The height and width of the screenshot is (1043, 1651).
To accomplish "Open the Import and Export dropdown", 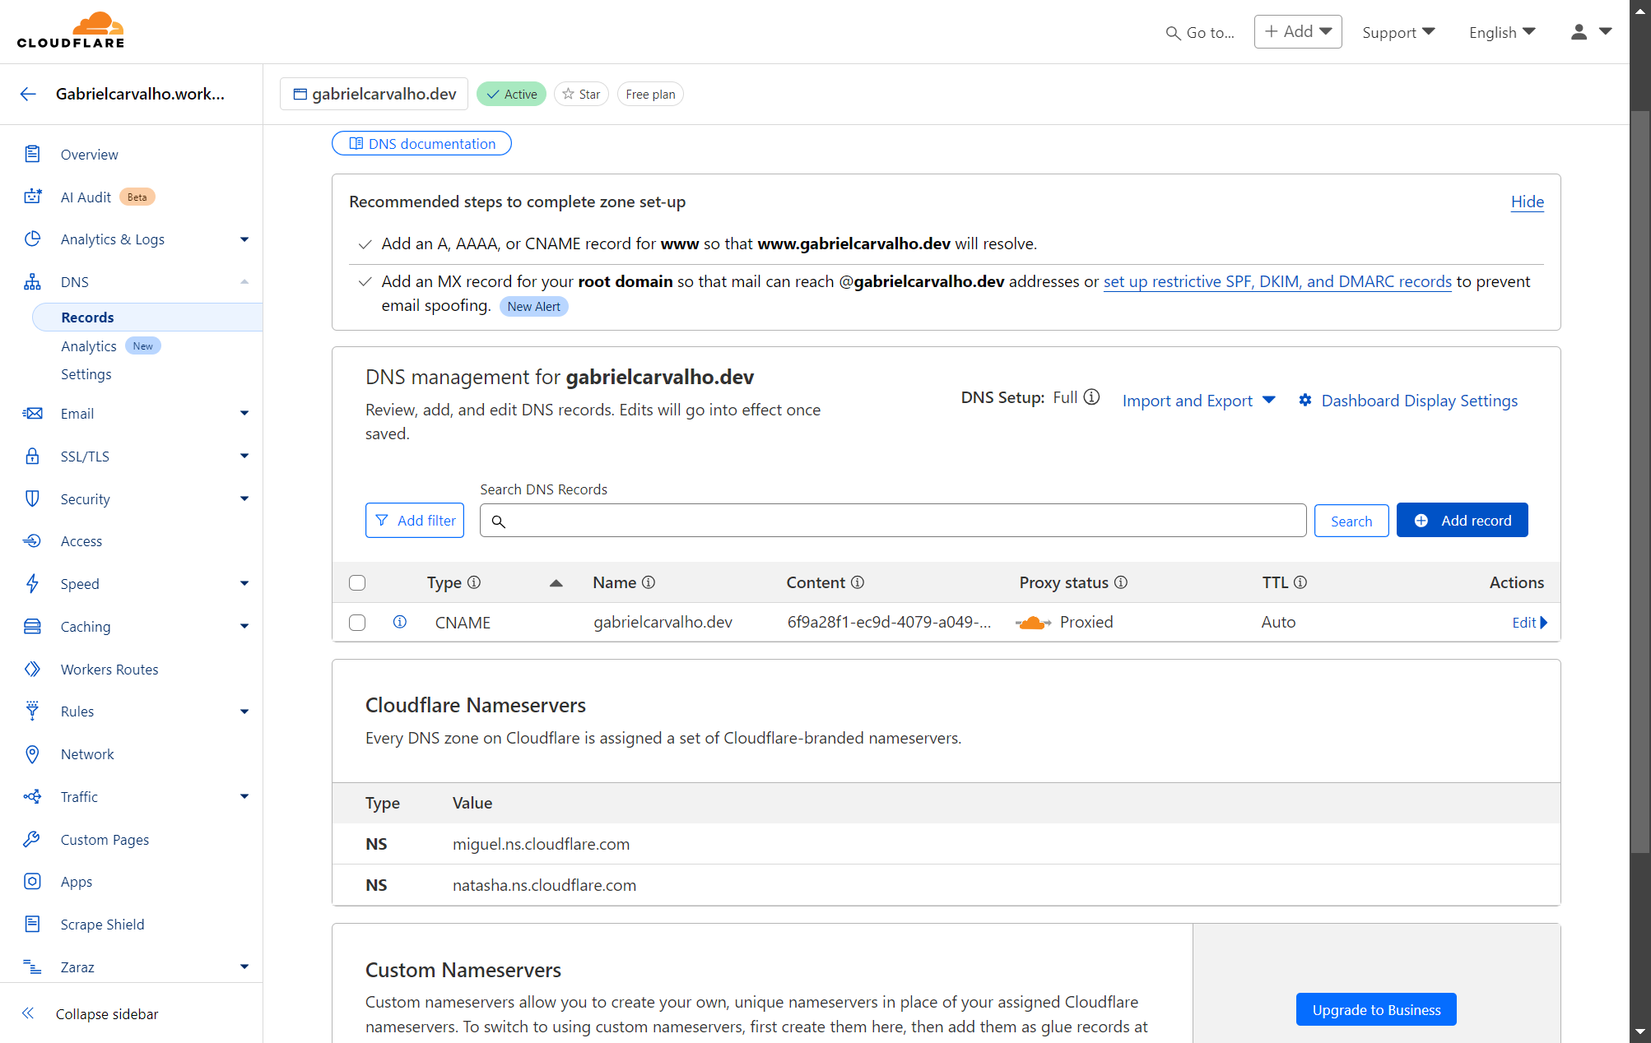I will tap(1198, 401).
